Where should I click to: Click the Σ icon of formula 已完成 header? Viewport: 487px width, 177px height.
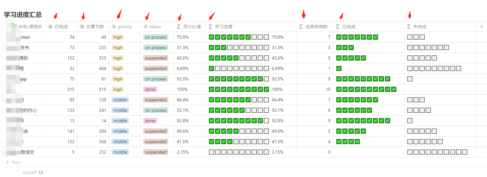(338, 27)
